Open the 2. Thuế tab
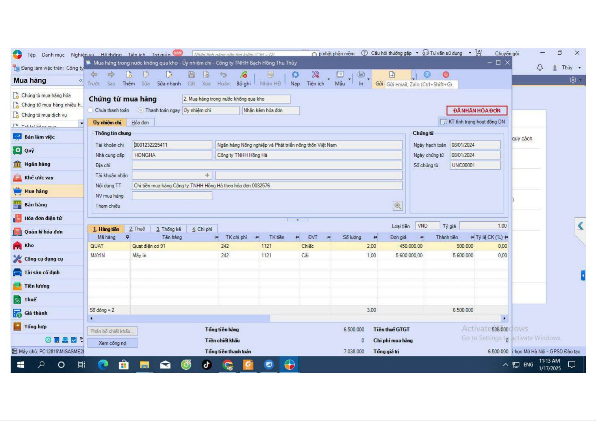596x421 pixels. [137, 229]
